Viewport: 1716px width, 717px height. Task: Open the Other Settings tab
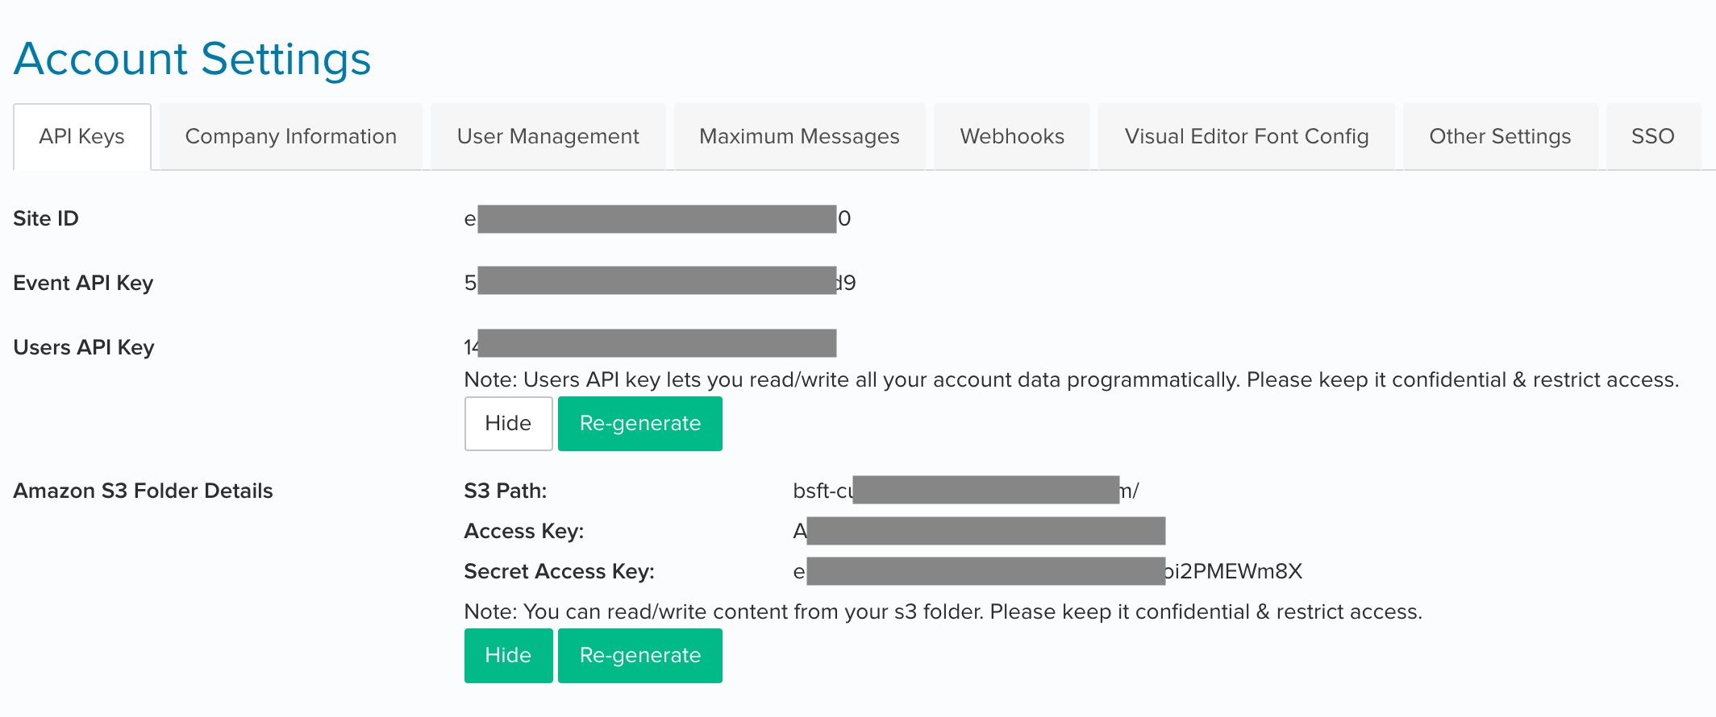(x=1500, y=136)
